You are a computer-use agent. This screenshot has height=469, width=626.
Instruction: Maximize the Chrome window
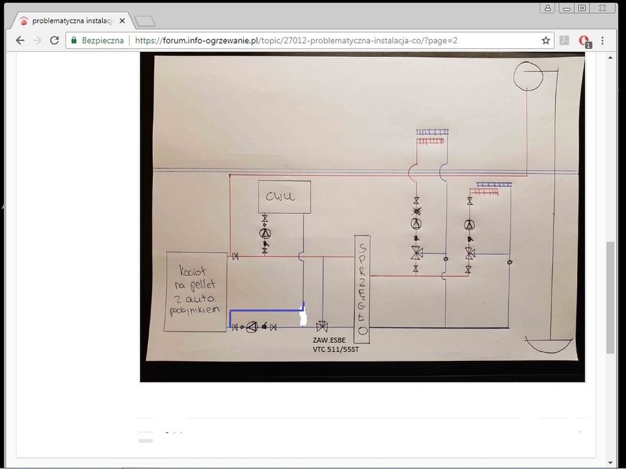[x=582, y=8]
